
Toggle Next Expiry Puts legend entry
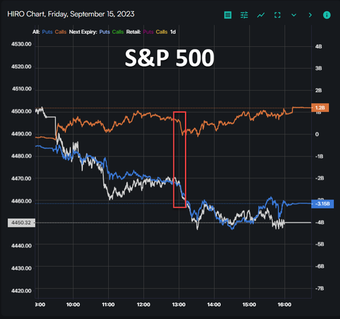coord(105,32)
